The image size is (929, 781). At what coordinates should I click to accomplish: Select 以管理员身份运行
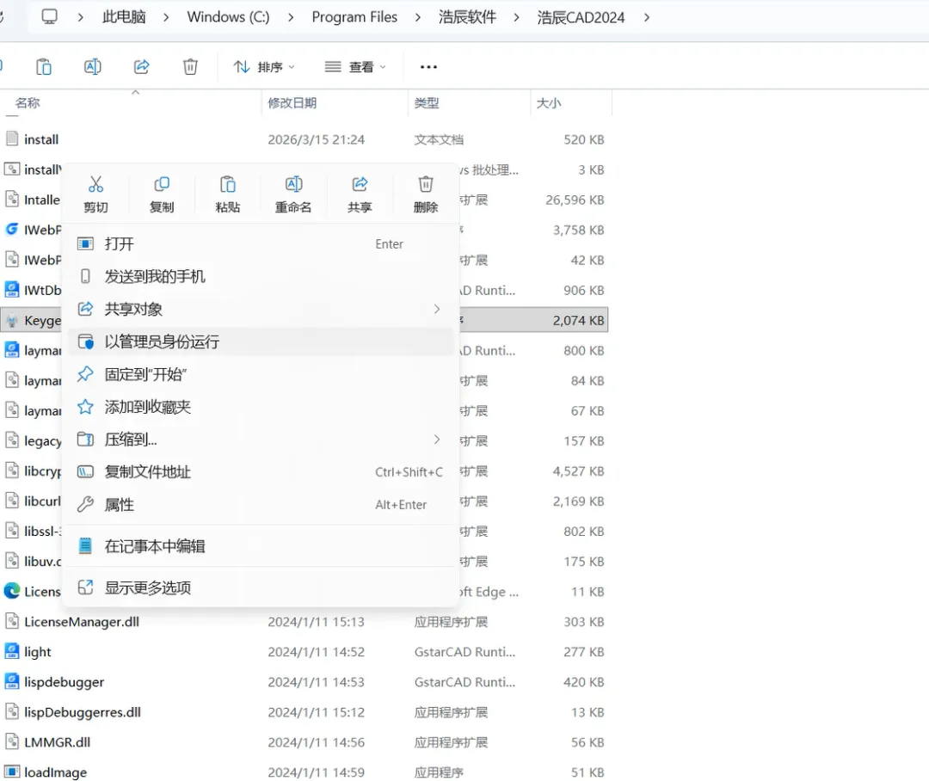pos(261,342)
